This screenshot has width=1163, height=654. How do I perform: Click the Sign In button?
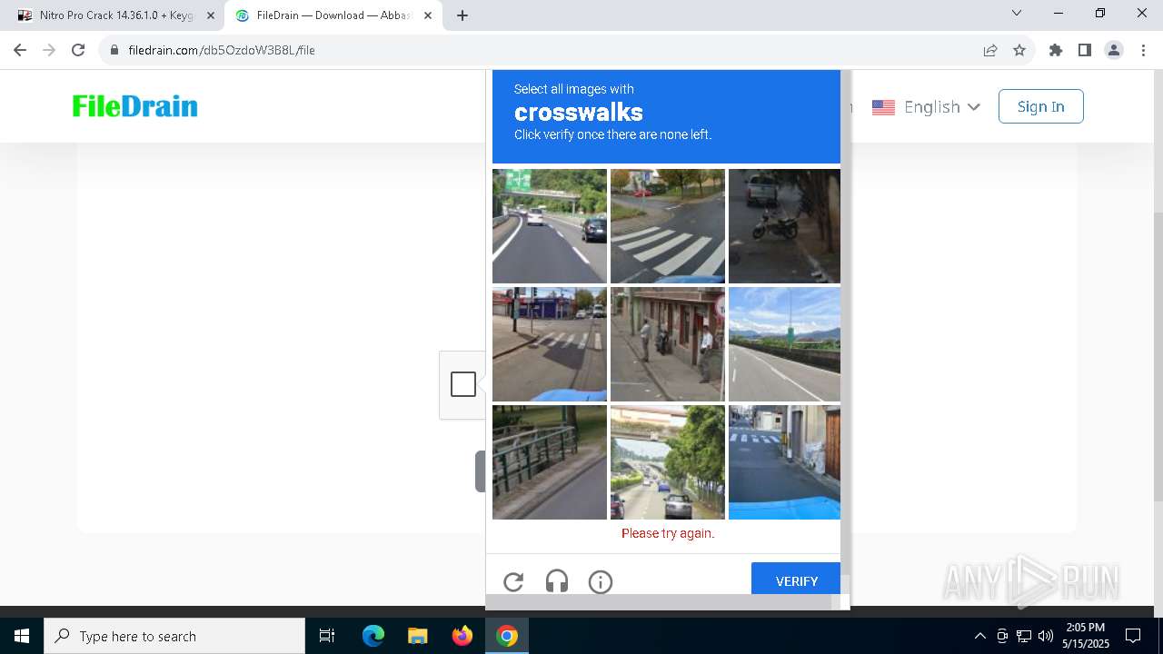(1040, 106)
